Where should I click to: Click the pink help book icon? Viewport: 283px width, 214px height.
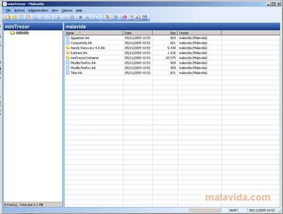(124, 17)
